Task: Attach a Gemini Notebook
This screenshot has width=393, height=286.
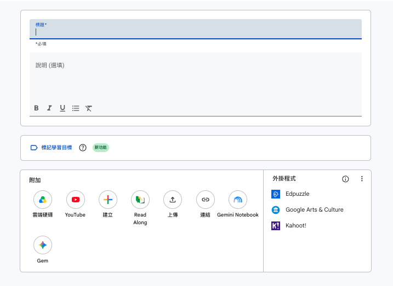Action: click(238, 200)
